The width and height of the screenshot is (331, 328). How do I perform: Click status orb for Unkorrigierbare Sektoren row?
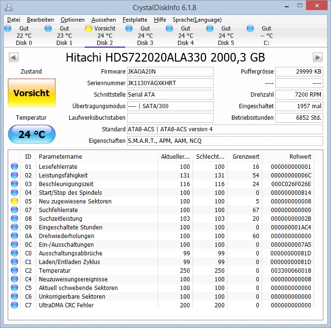pos(14,296)
